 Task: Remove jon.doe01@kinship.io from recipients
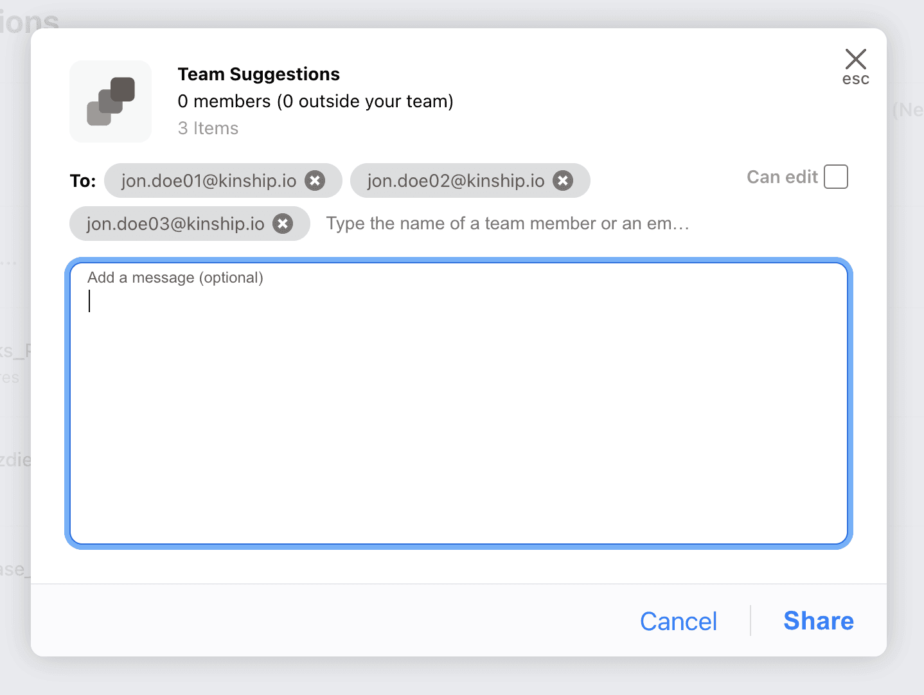point(315,181)
